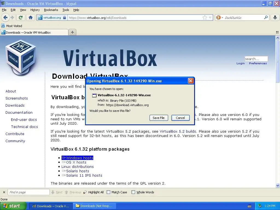The width and height of the screenshot is (280, 210).
Task: Open the File menu
Action: pyautogui.click(x=4, y=10)
